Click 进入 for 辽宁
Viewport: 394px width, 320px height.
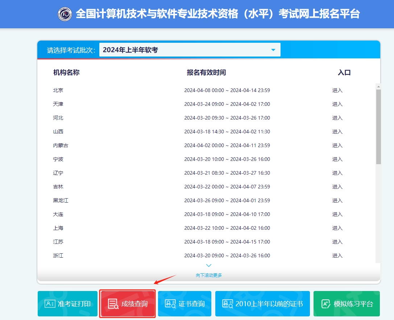point(337,173)
